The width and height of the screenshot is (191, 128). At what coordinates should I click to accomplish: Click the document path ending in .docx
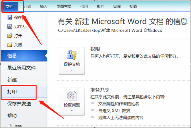click(x=110, y=30)
